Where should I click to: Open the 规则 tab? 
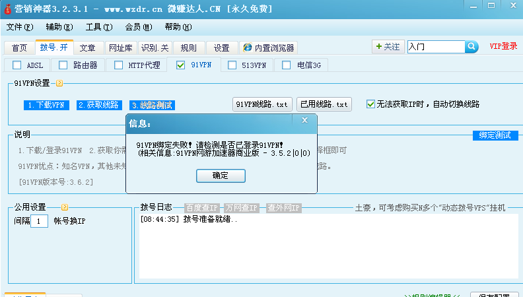tap(188, 48)
